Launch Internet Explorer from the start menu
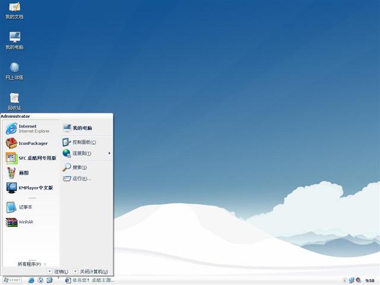This screenshot has width=380, height=285. (31, 128)
